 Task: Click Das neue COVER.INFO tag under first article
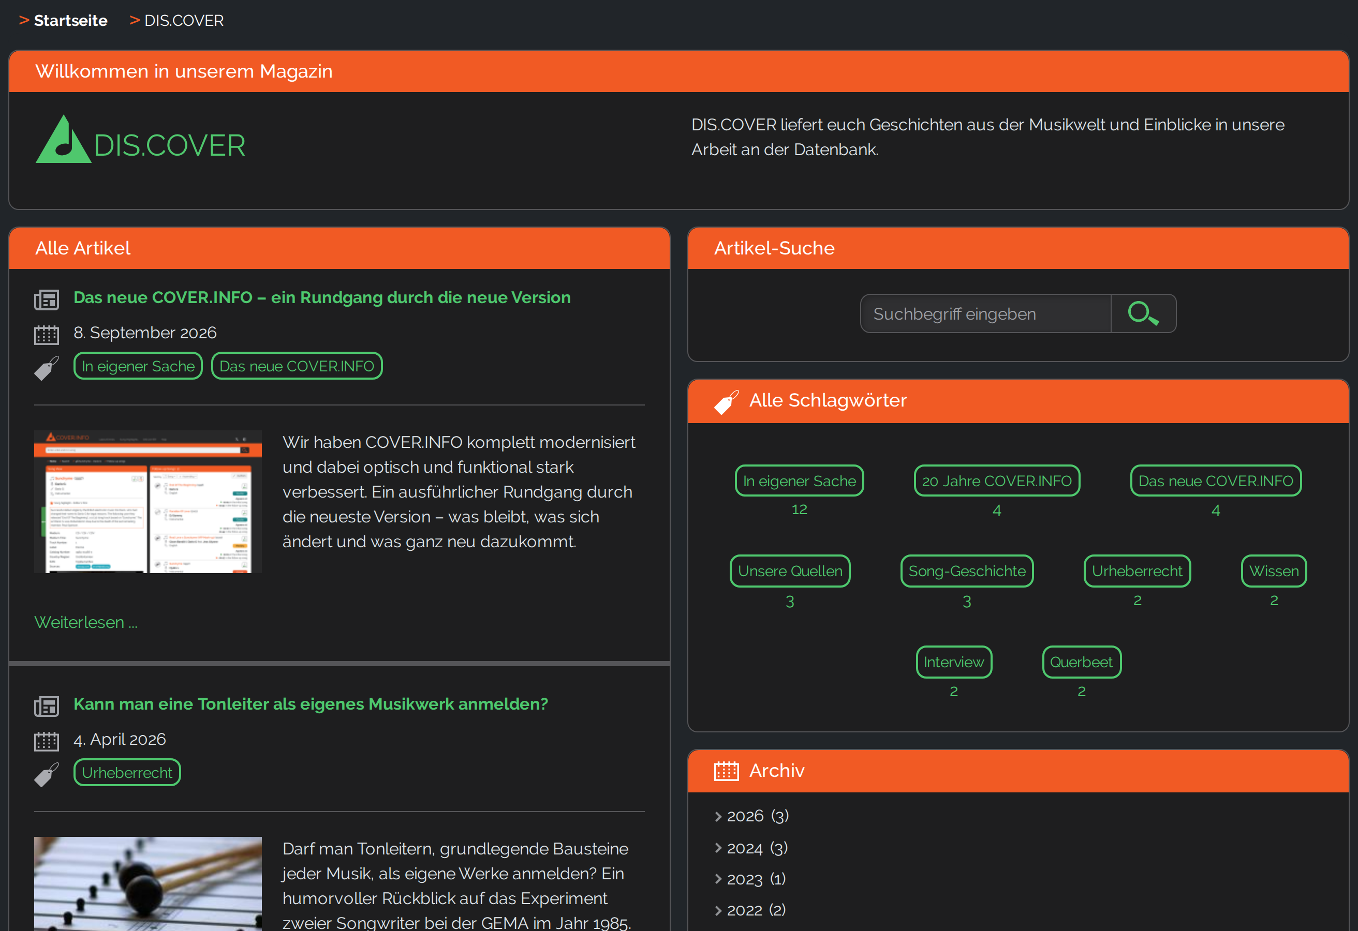point(297,366)
